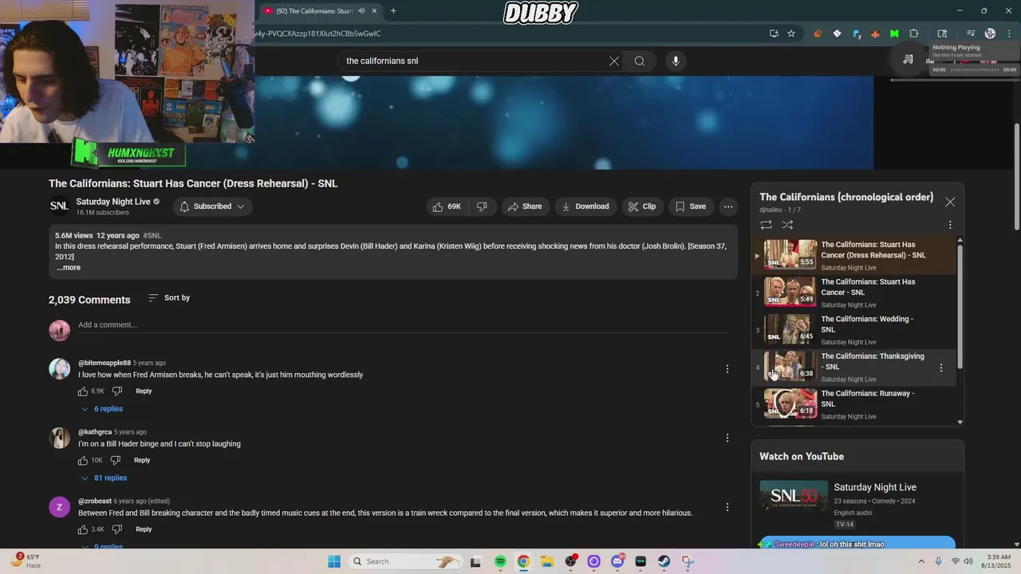Open the green M extension
Image resolution: width=1021 pixels, height=574 pixels.
coord(894,33)
